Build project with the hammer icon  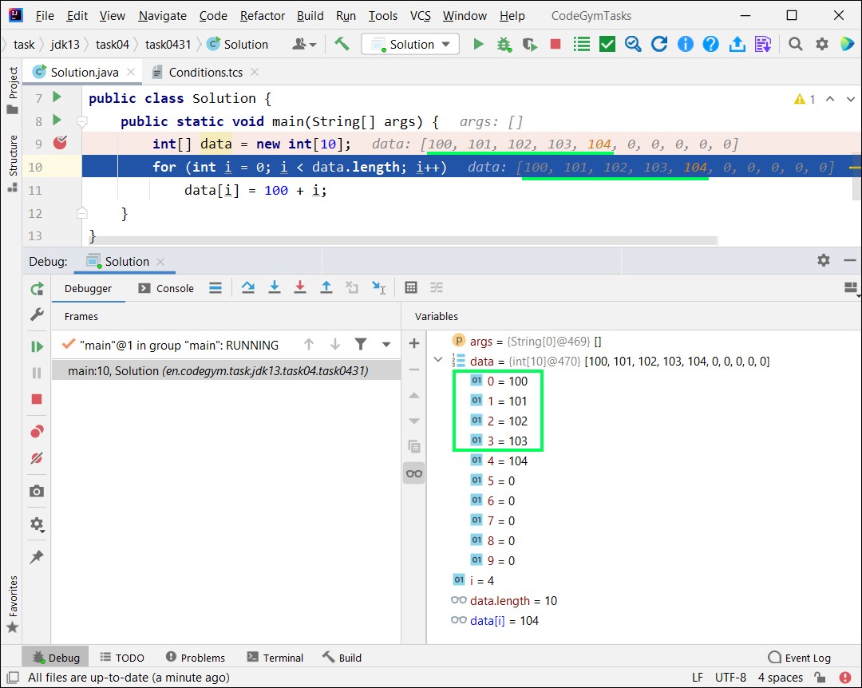coord(342,44)
